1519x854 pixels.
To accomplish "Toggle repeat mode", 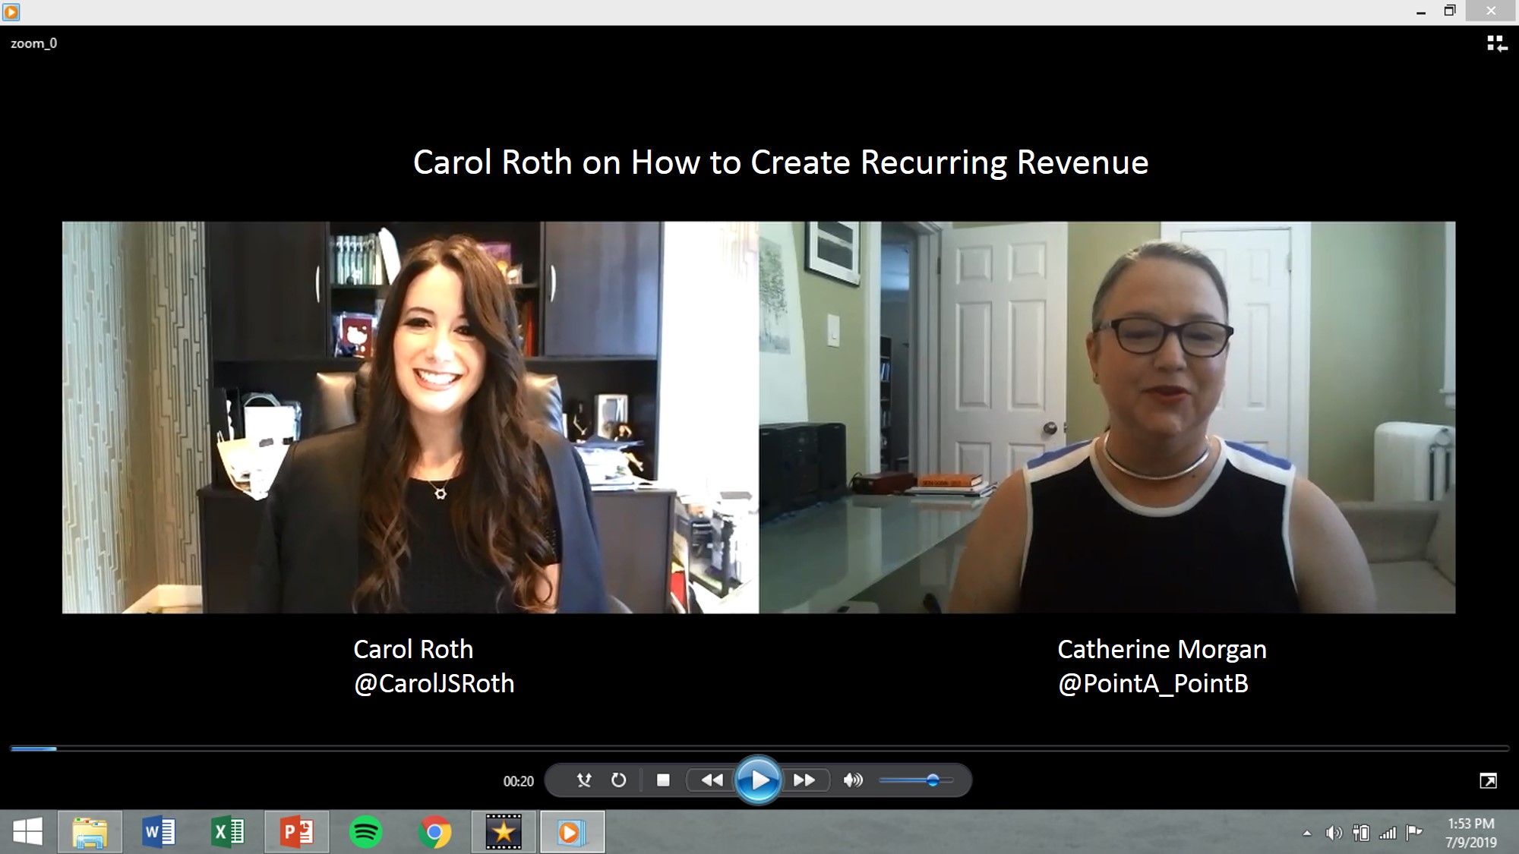I will (x=619, y=780).
